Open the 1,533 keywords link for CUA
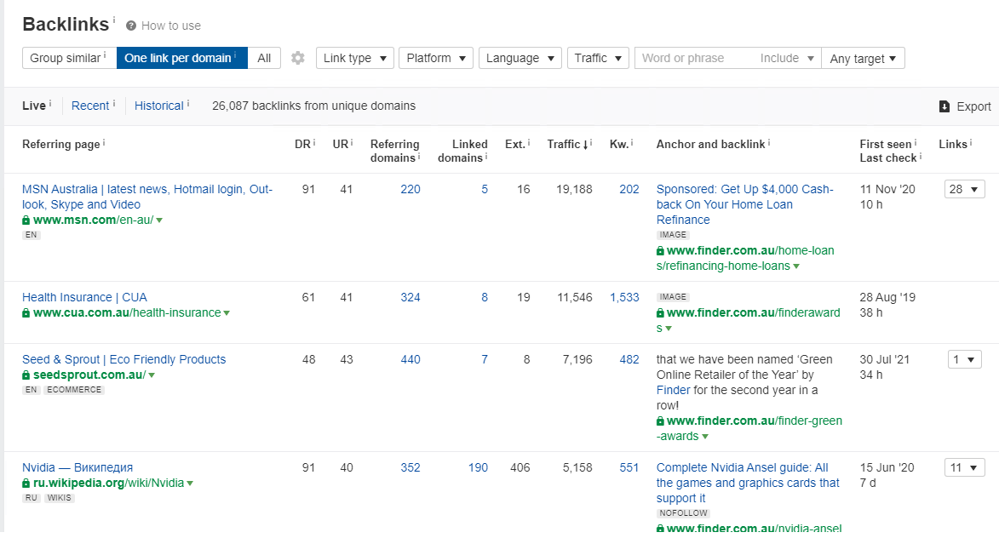 [x=624, y=297]
